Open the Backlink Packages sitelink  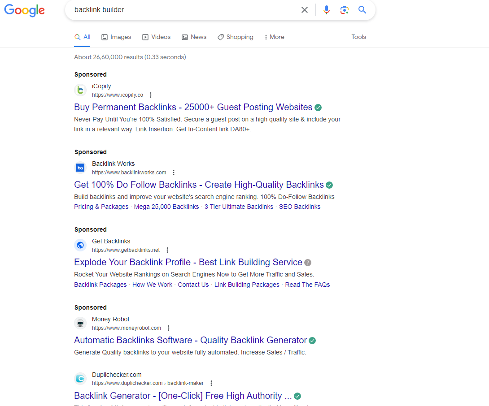(x=100, y=285)
